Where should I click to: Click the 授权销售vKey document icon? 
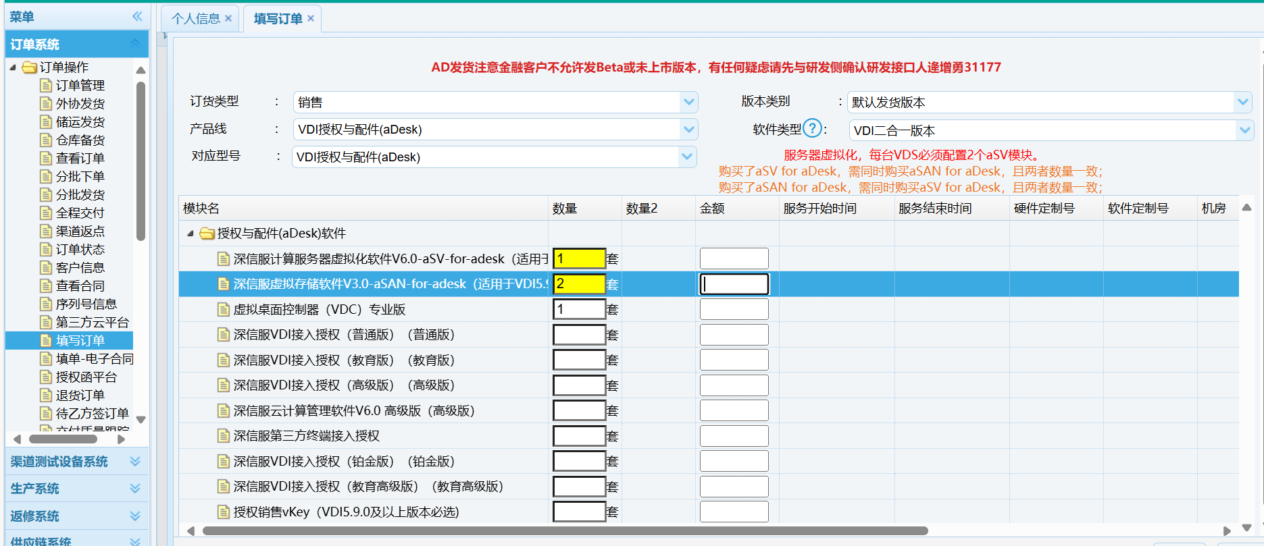[223, 512]
